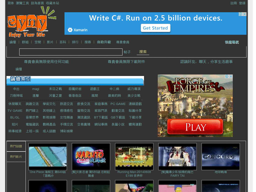256x192 pixels.
Task: Open the 群組 nav menu item
Action: pyautogui.click(x=25, y=42)
